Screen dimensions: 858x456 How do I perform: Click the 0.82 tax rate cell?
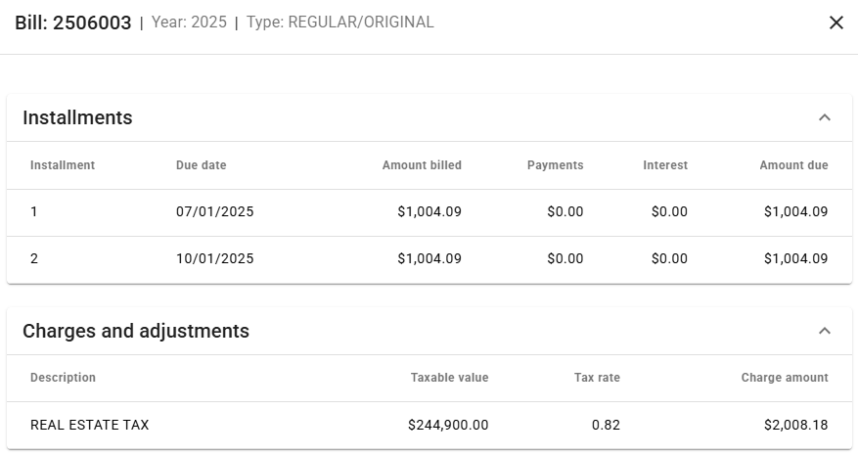coord(607,426)
